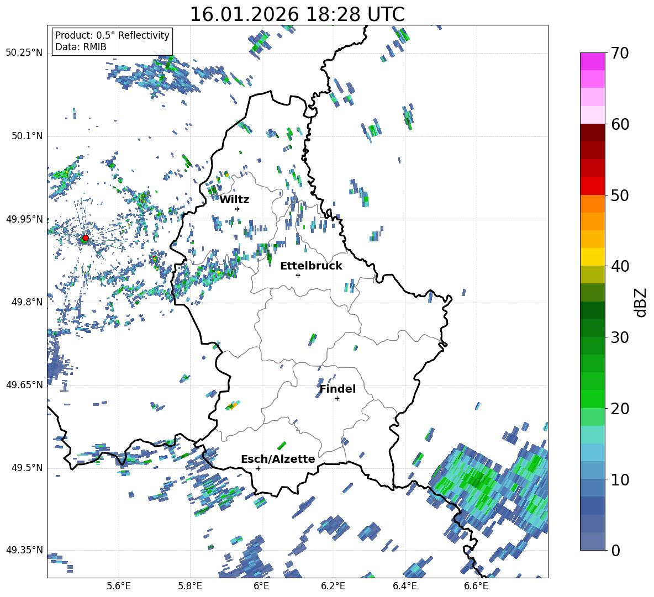
Task: Click the Findel city label
Action: 337,389
